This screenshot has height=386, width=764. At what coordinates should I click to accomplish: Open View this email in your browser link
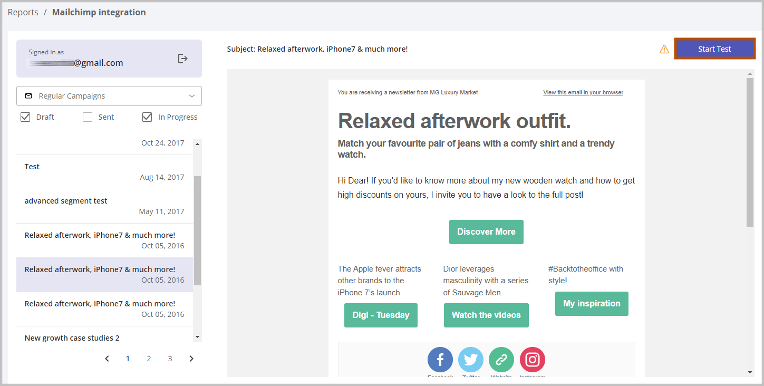(x=583, y=92)
